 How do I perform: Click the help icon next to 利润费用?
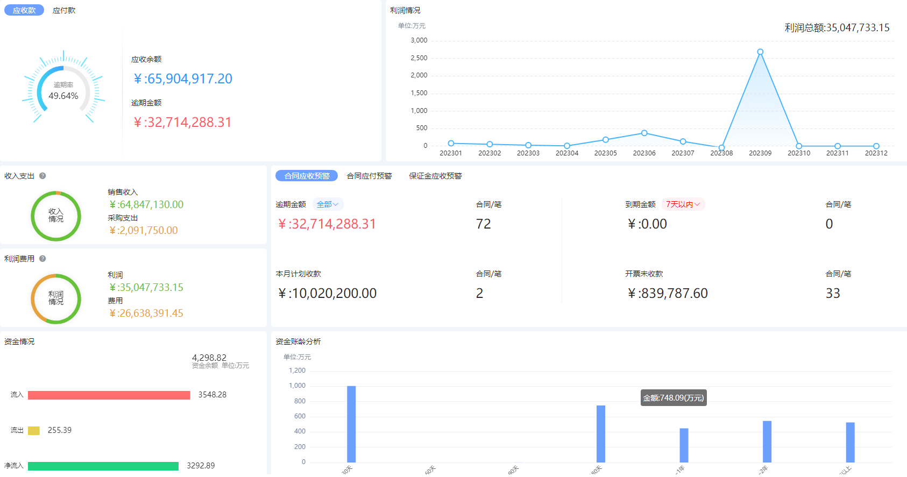click(42, 259)
